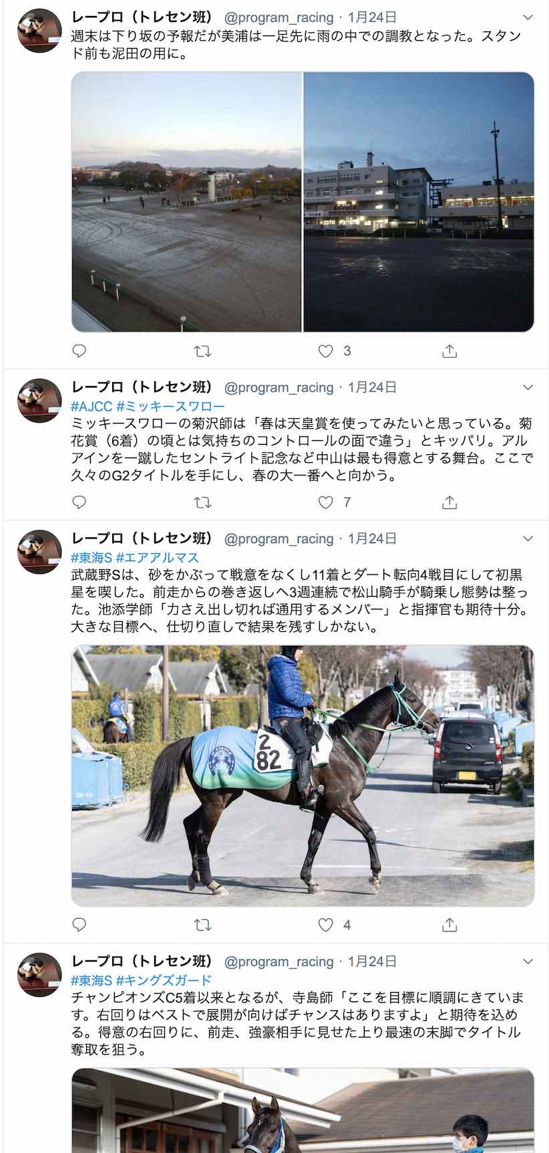Share the Miho rain training tweet
Image resolution: width=549 pixels, height=1153 pixels.
pos(449,351)
